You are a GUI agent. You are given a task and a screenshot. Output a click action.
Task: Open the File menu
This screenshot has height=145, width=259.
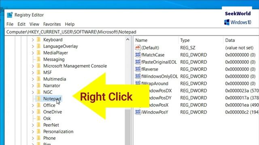(10, 24)
